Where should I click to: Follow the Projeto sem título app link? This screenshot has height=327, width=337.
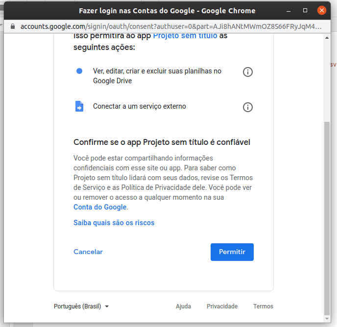pyautogui.click(x=185, y=36)
